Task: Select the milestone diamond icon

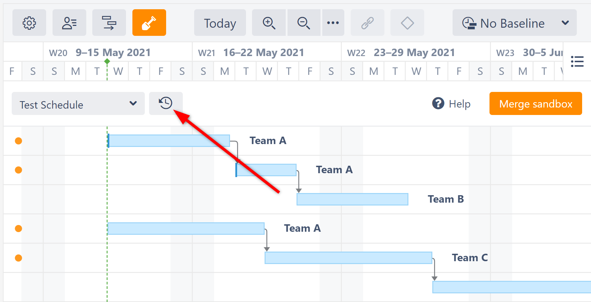Action: [407, 23]
